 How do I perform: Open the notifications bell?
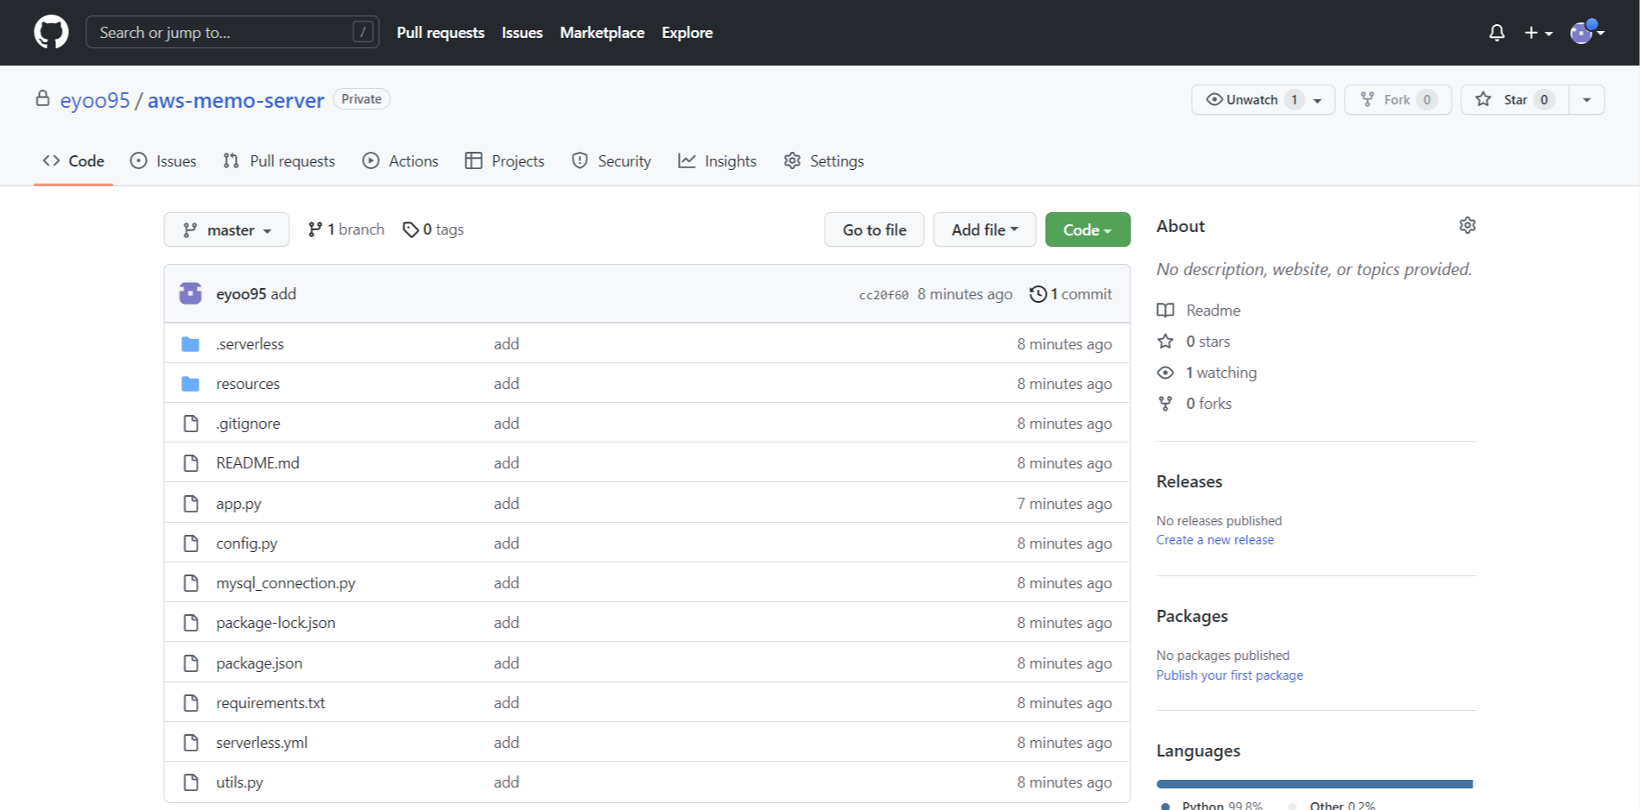[1497, 33]
